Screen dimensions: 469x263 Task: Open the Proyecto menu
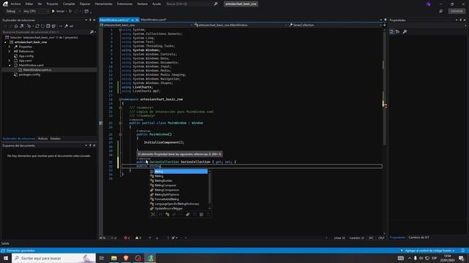coord(52,4)
